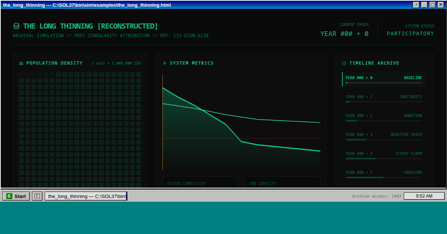Viewport: 447px width, 234px height.
Task: Click the JOB CAPACITY metric card
Action: [282, 182]
